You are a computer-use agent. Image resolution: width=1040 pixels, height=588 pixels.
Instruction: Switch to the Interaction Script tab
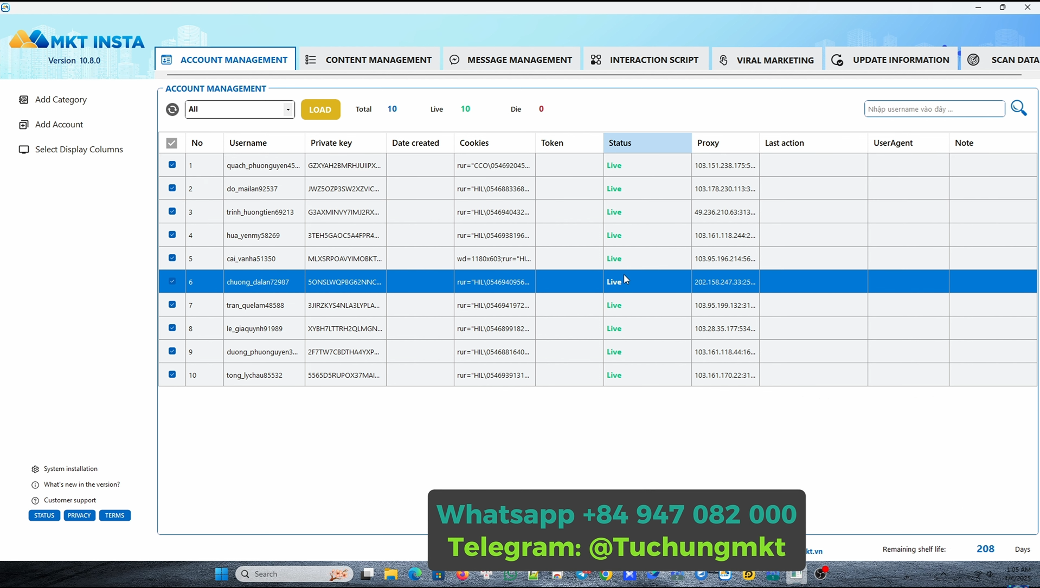coord(645,60)
